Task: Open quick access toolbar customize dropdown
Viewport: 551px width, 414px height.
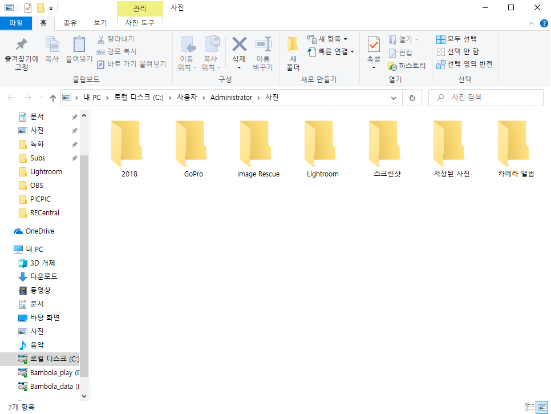Action: point(51,8)
